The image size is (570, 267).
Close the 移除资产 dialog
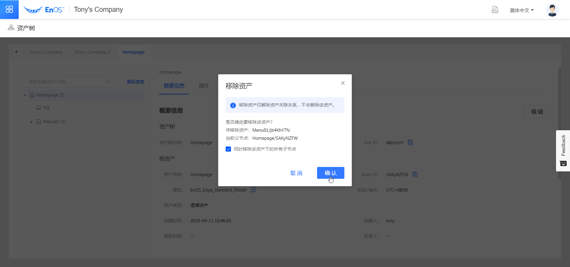pyautogui.click(x=343, y=83)
